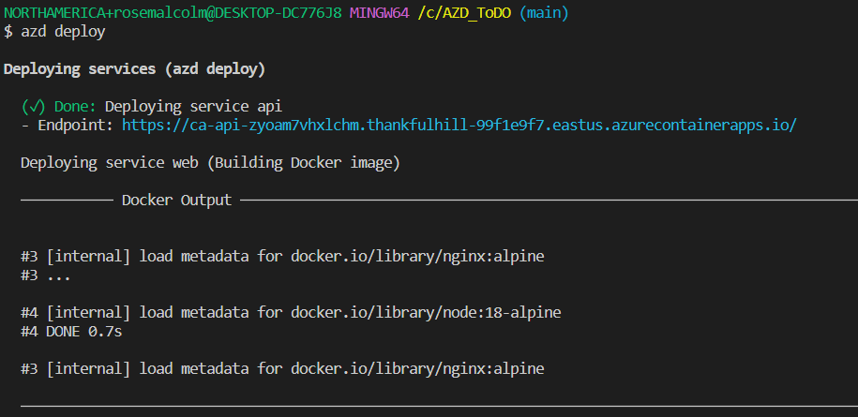Viewport: 858px width, 417px height.
Task: Click the "- Endpoint:" label
Action: tap(68, 126)
